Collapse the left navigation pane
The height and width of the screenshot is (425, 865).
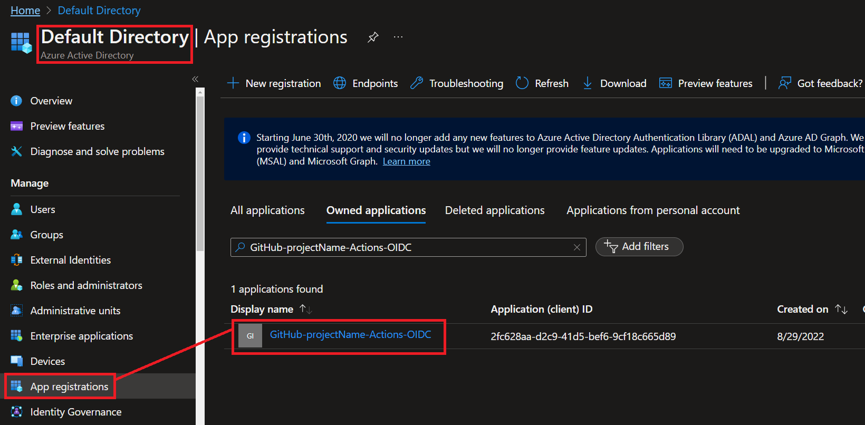tap(195, 79)
